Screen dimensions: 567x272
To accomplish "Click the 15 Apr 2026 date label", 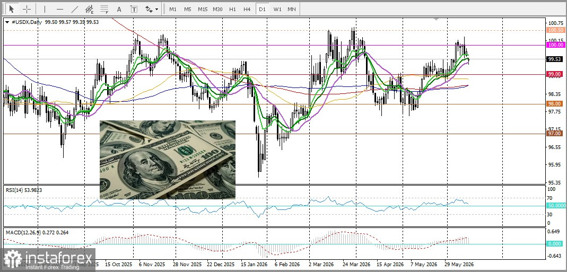I will pos(390,264).
